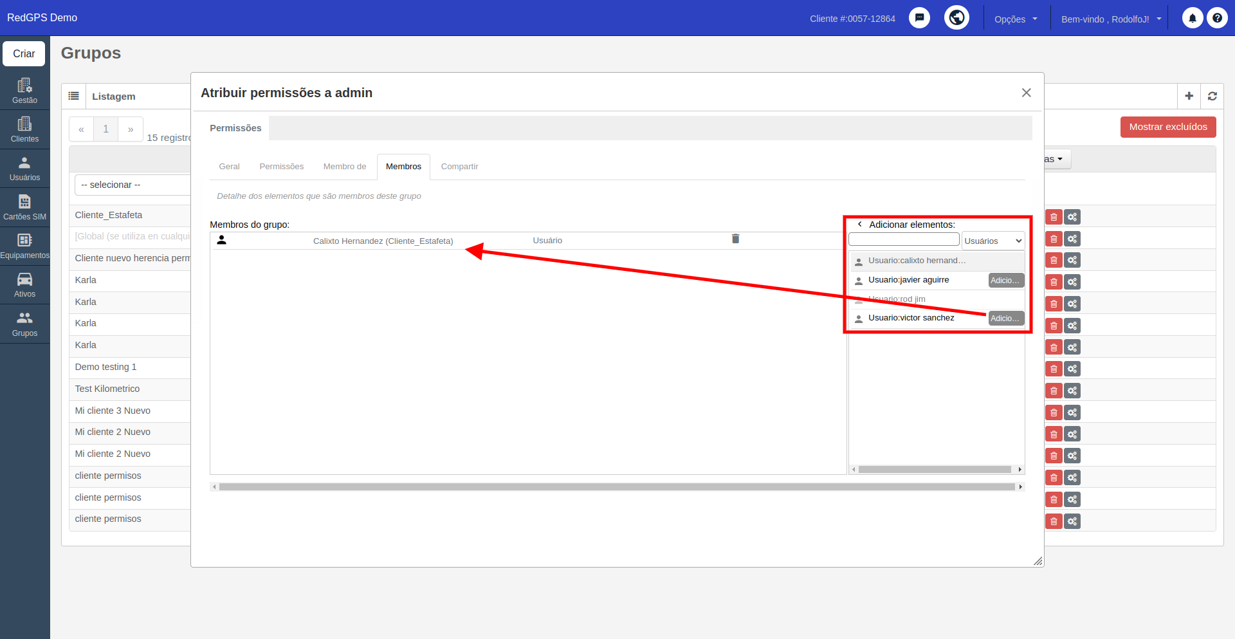
Task: Open the chat messages icon in header
Action: pyautogui.click(x=919, y=18)
